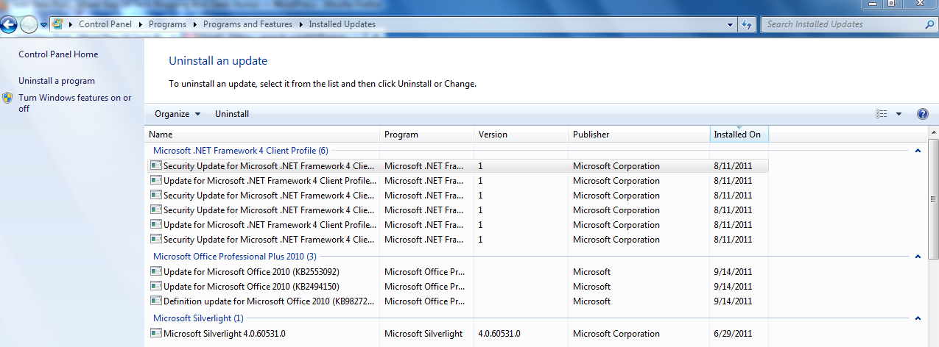The height and width of the screenshot is (347, 939).
Task: Sort by the Installed On column header
Action: point(739,135)
